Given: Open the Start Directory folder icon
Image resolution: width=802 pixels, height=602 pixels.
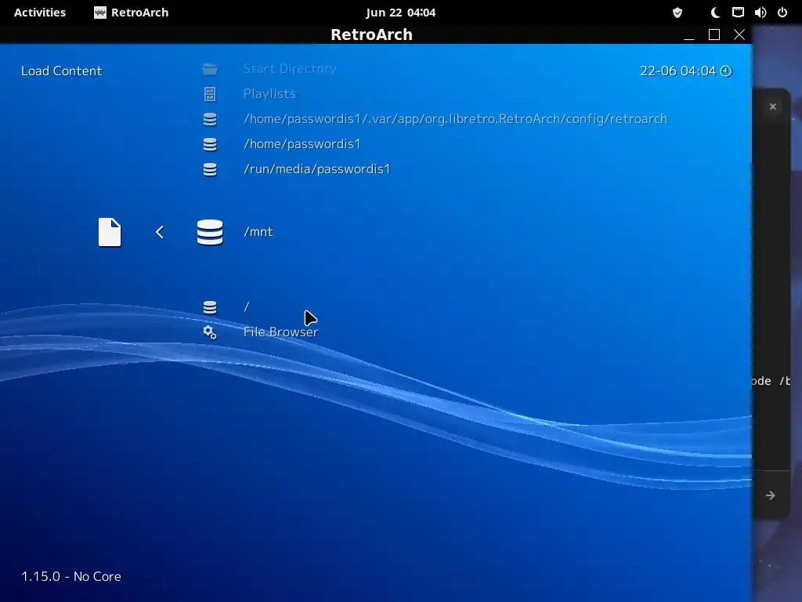Looking at the screenshot, I should (210, 69).
